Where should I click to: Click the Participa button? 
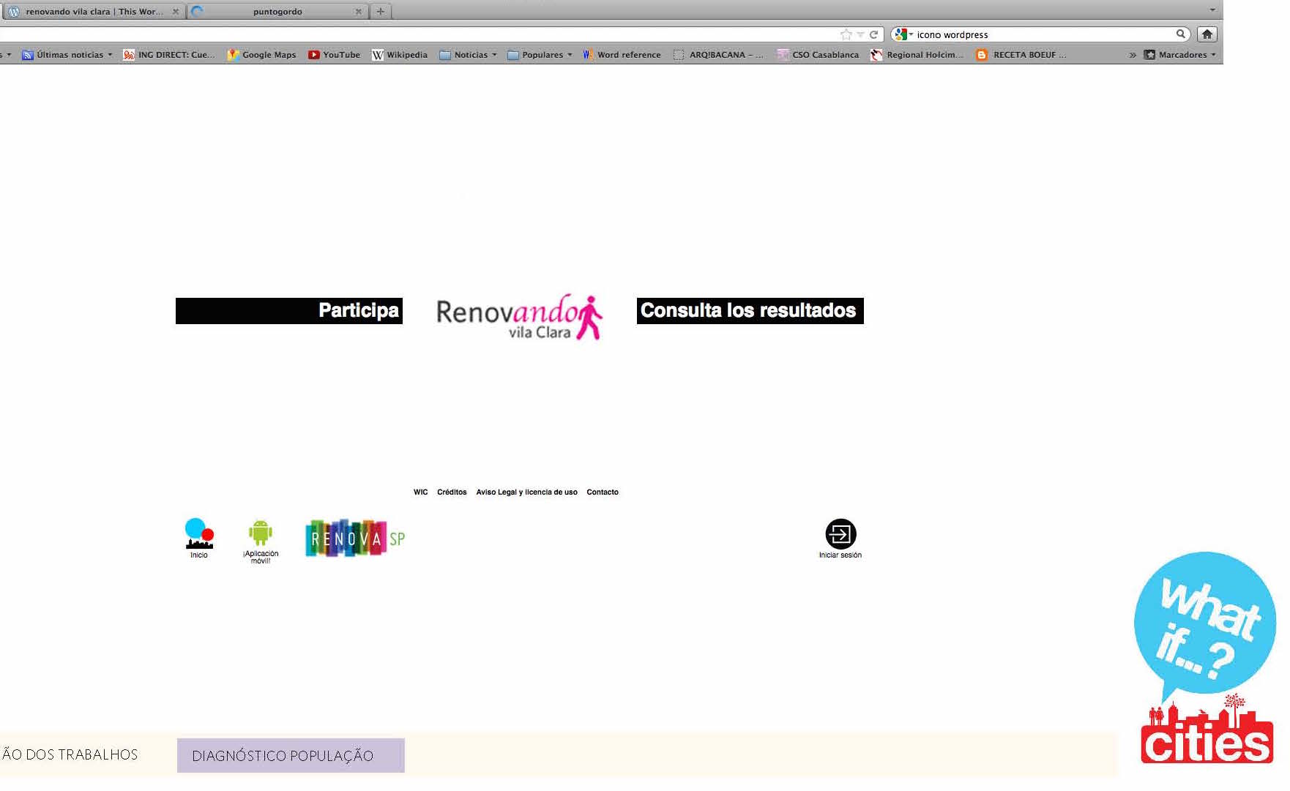coord(289,311)
